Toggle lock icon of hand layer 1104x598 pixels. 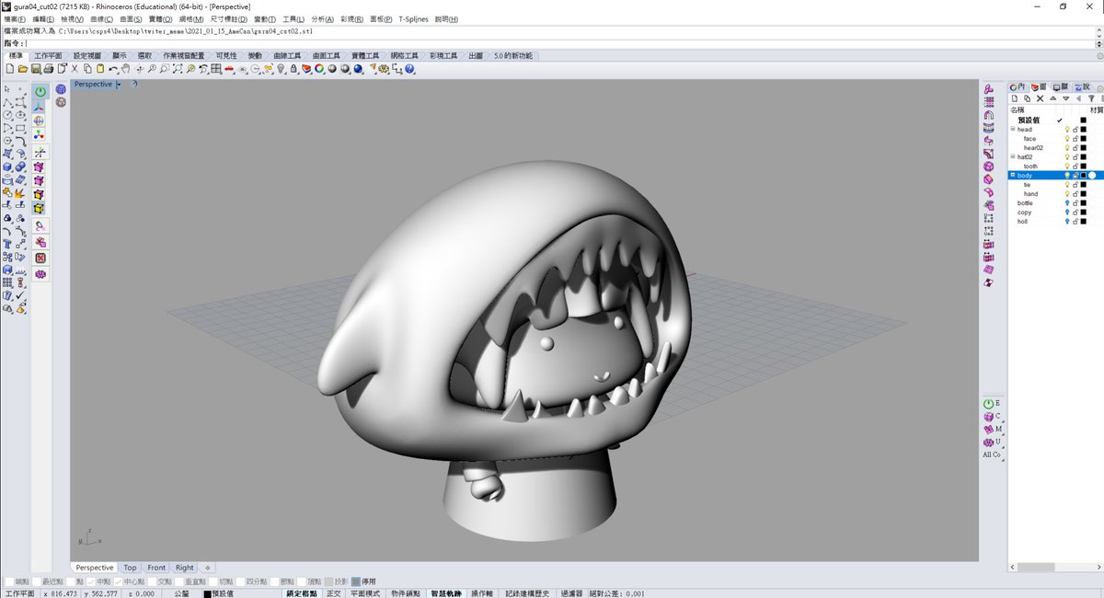coord(1075,194)
